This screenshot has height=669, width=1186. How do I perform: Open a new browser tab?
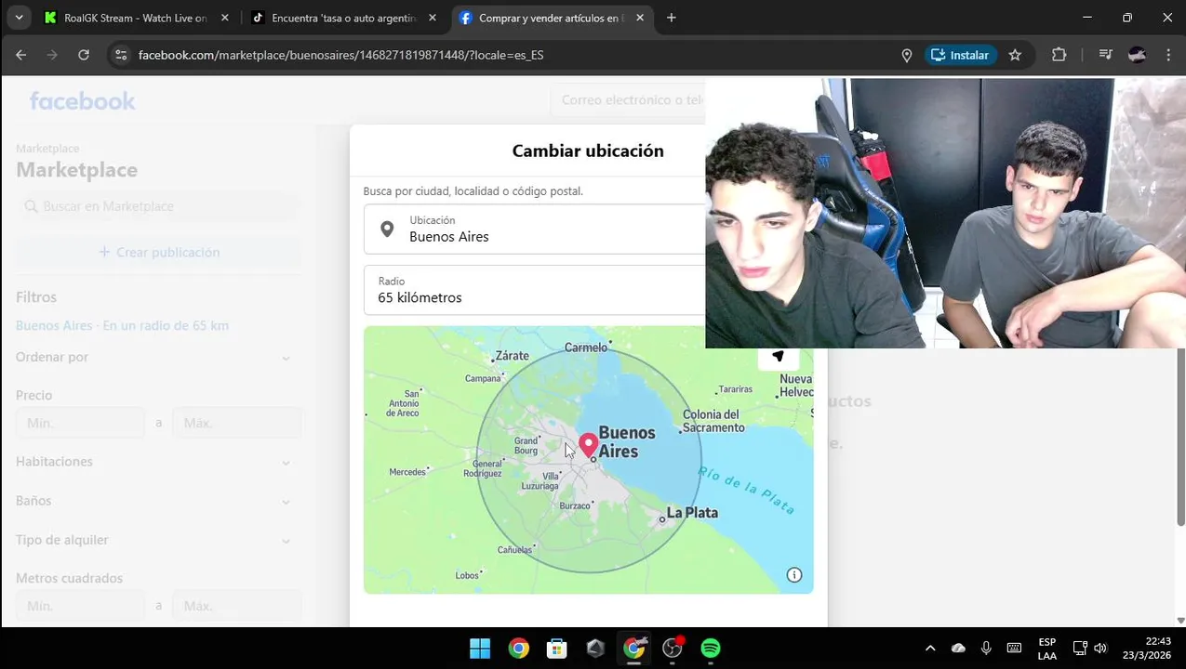point(672,18)
